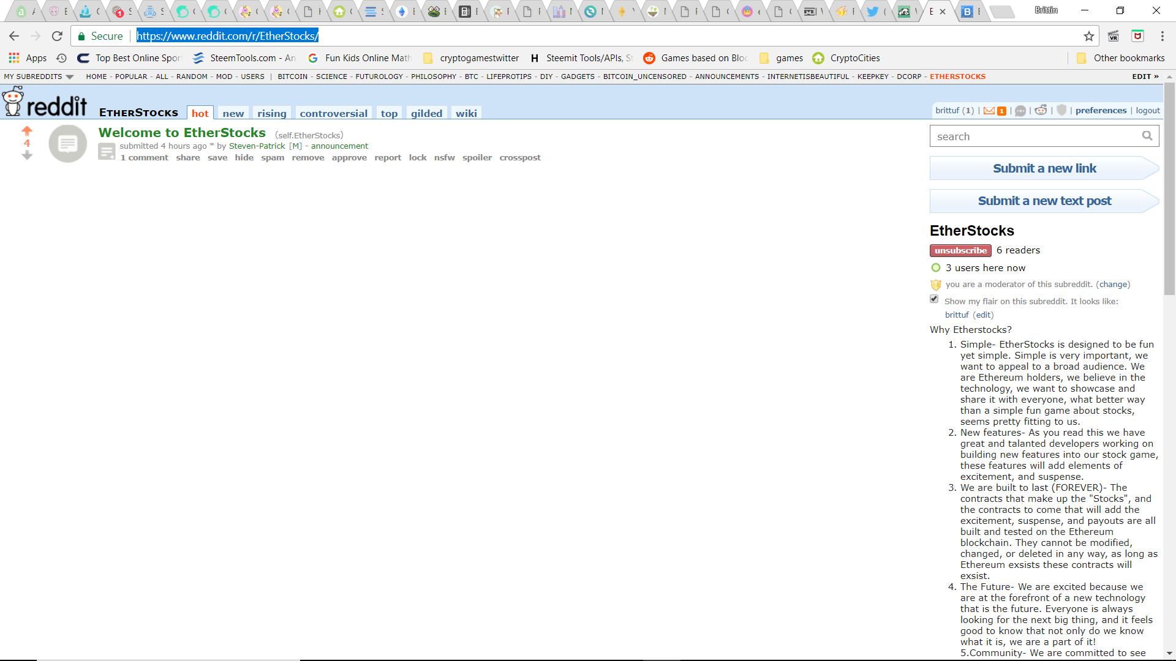The height and width of the screenshot is (661, 1176).
Task: Open the 1 comment link
Action: (145, 158)
